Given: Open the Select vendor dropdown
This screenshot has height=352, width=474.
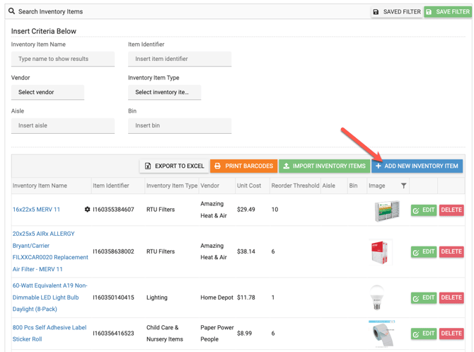Looking at the screenshot, I should tap(47, 92).
